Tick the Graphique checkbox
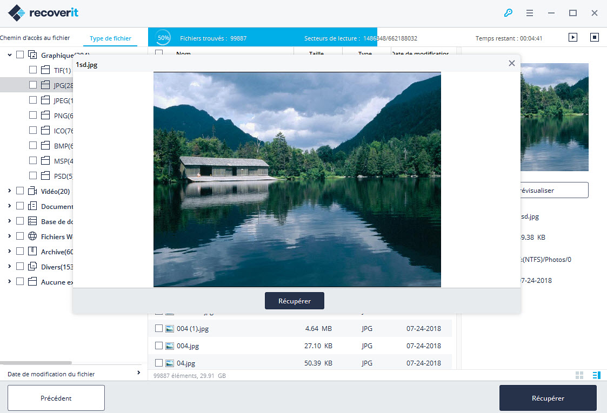607x413 pixels. [x=20, y=55]
